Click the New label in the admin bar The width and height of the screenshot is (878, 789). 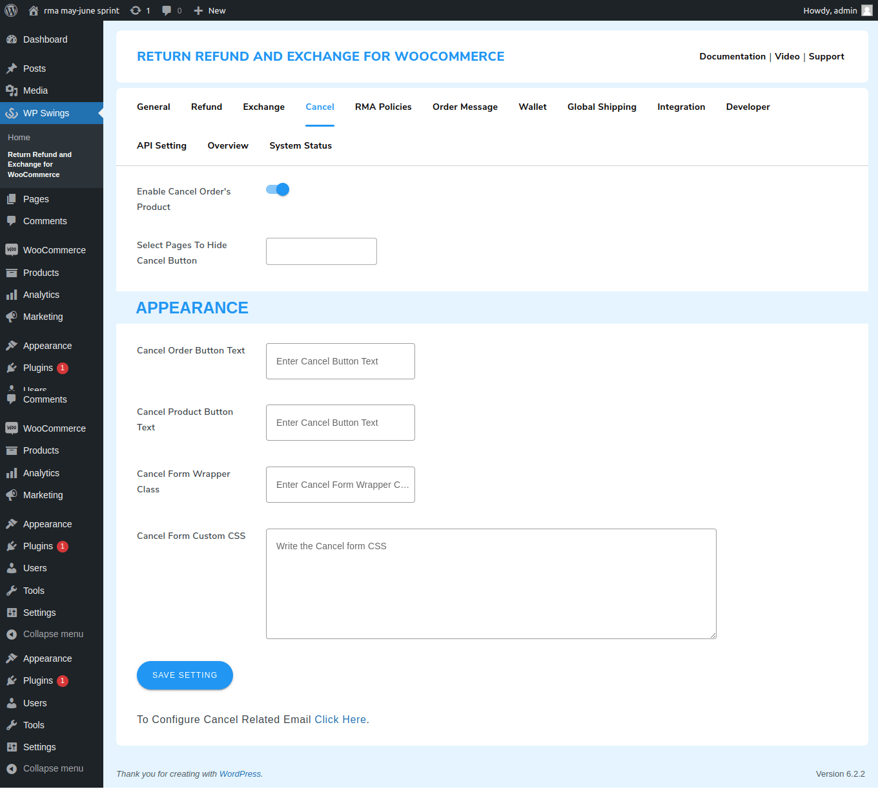pyautogui.click(x=217, y=10)
